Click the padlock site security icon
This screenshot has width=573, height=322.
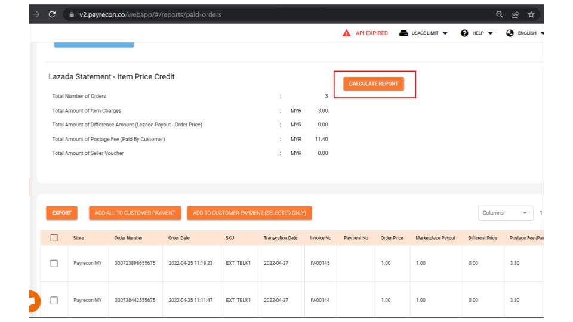[72, 14]
